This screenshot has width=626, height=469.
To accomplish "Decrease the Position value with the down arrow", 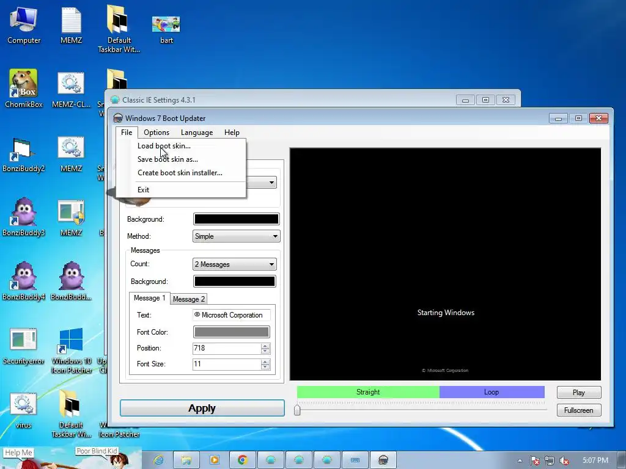I will click(265, 351).
